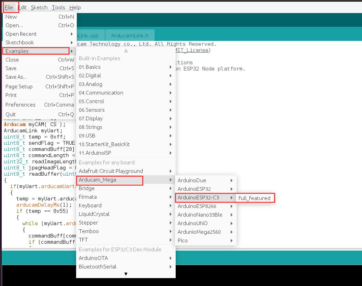Select ArduinoNano33Ble submenu
The height and width of the screenshot is (286, 362).
[x=206, y=215]
